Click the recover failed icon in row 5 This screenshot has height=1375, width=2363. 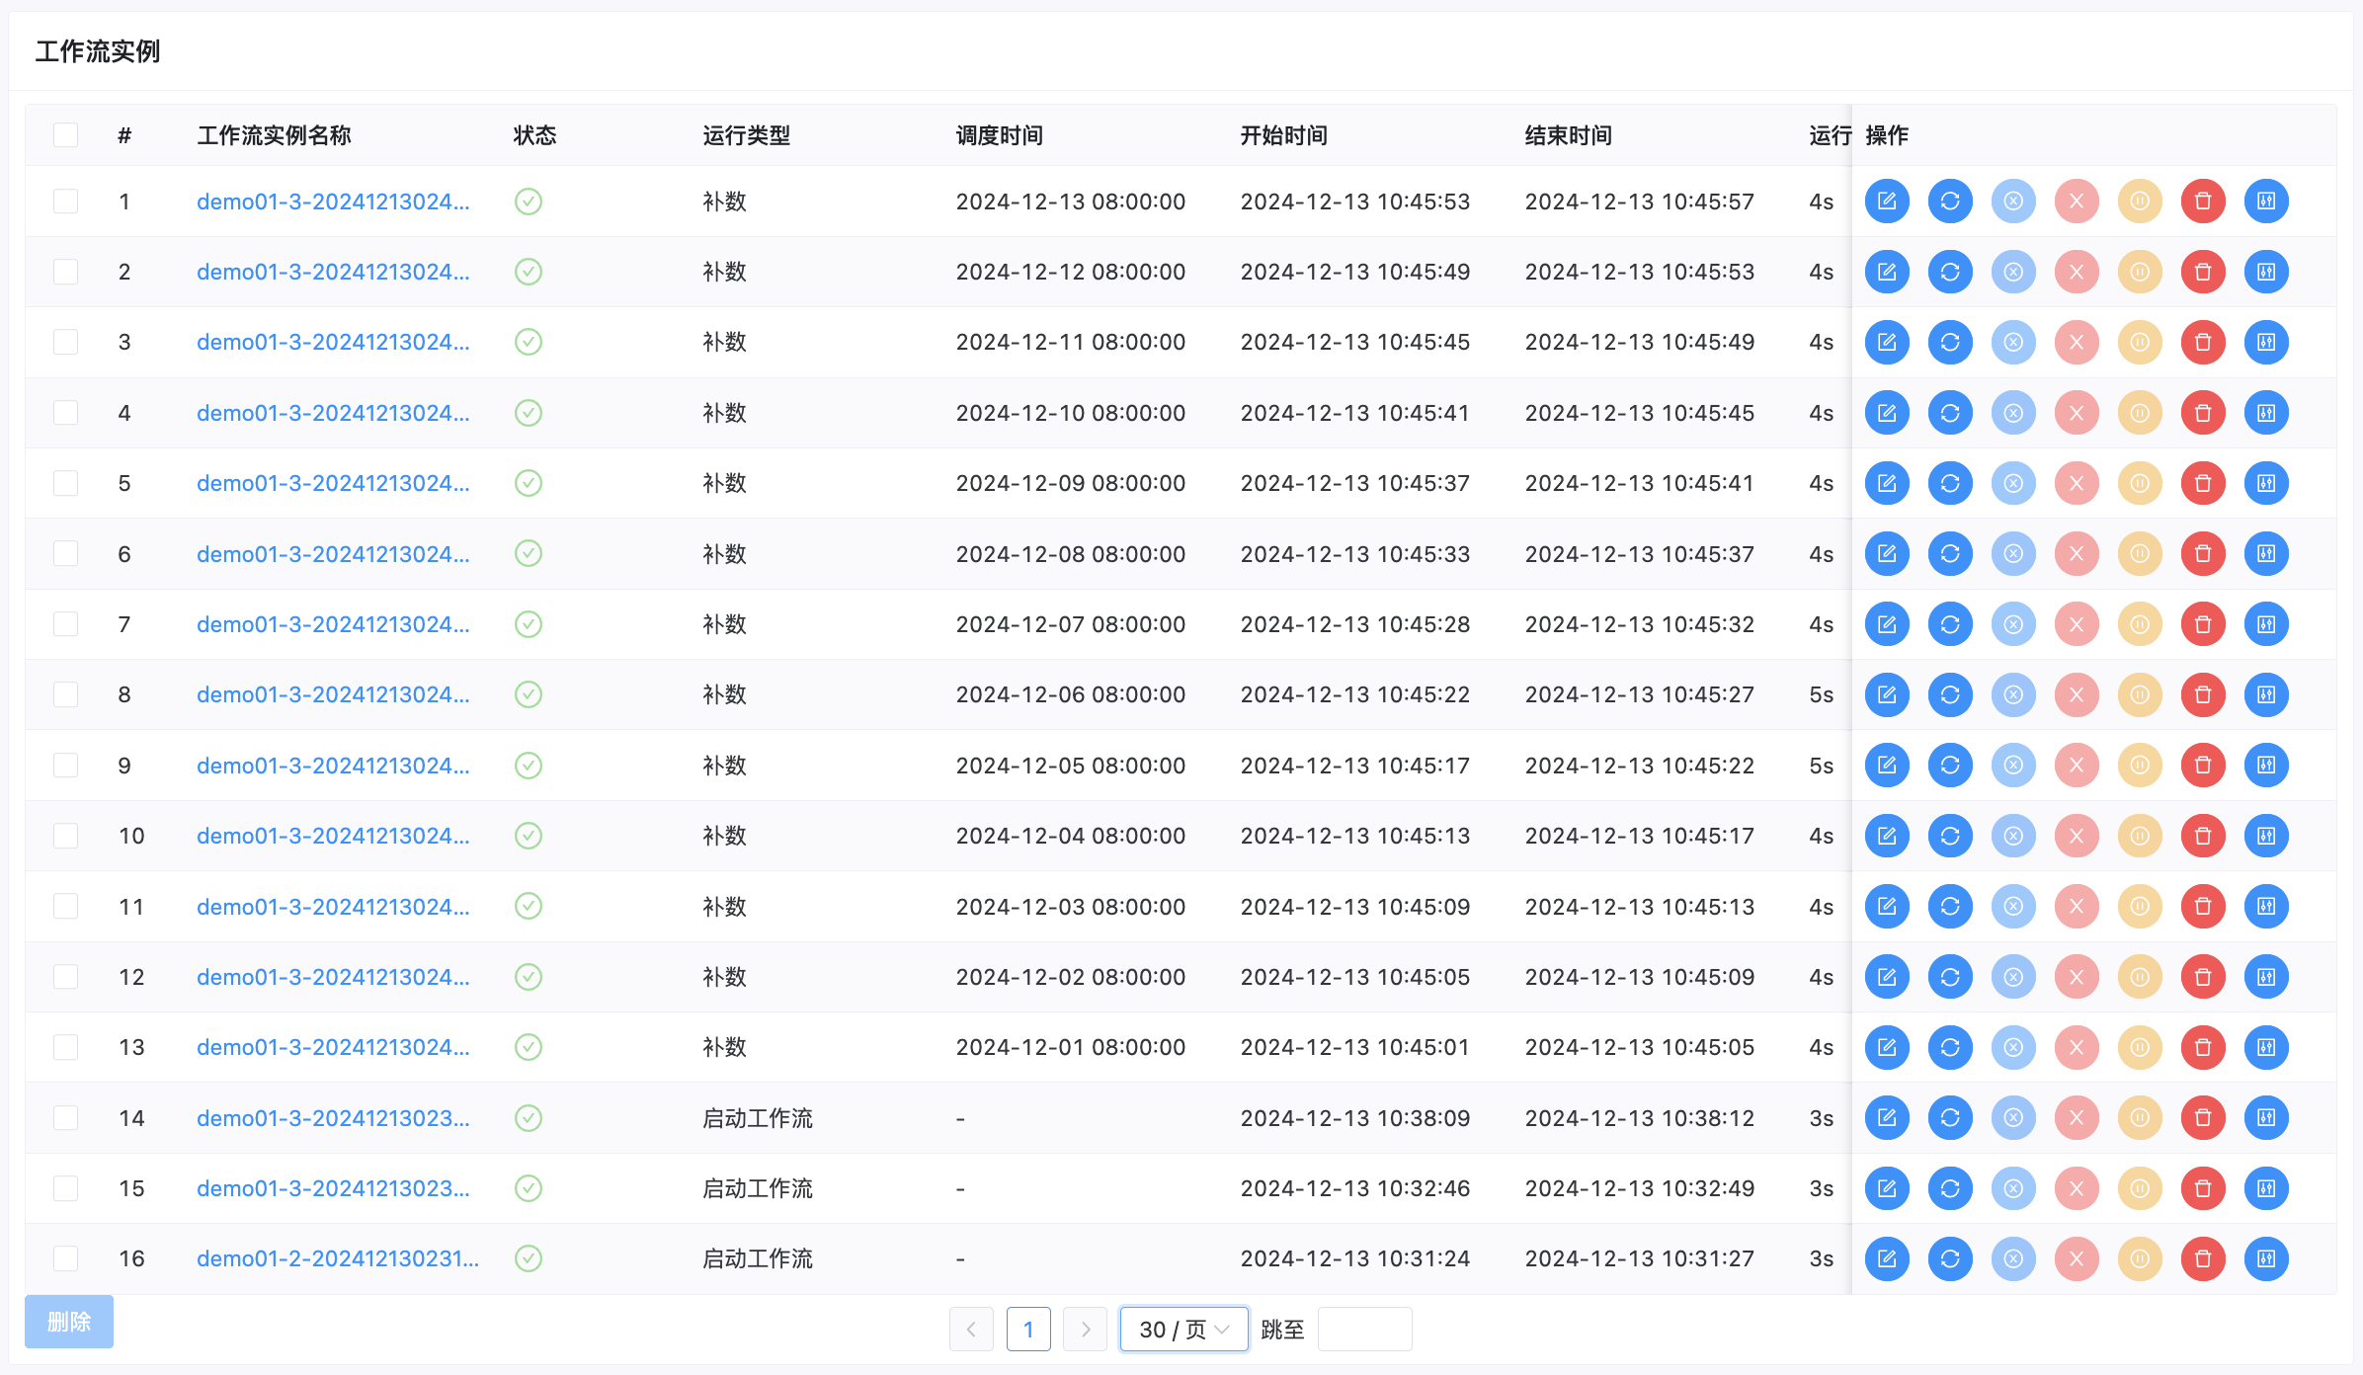(2012, 483)
